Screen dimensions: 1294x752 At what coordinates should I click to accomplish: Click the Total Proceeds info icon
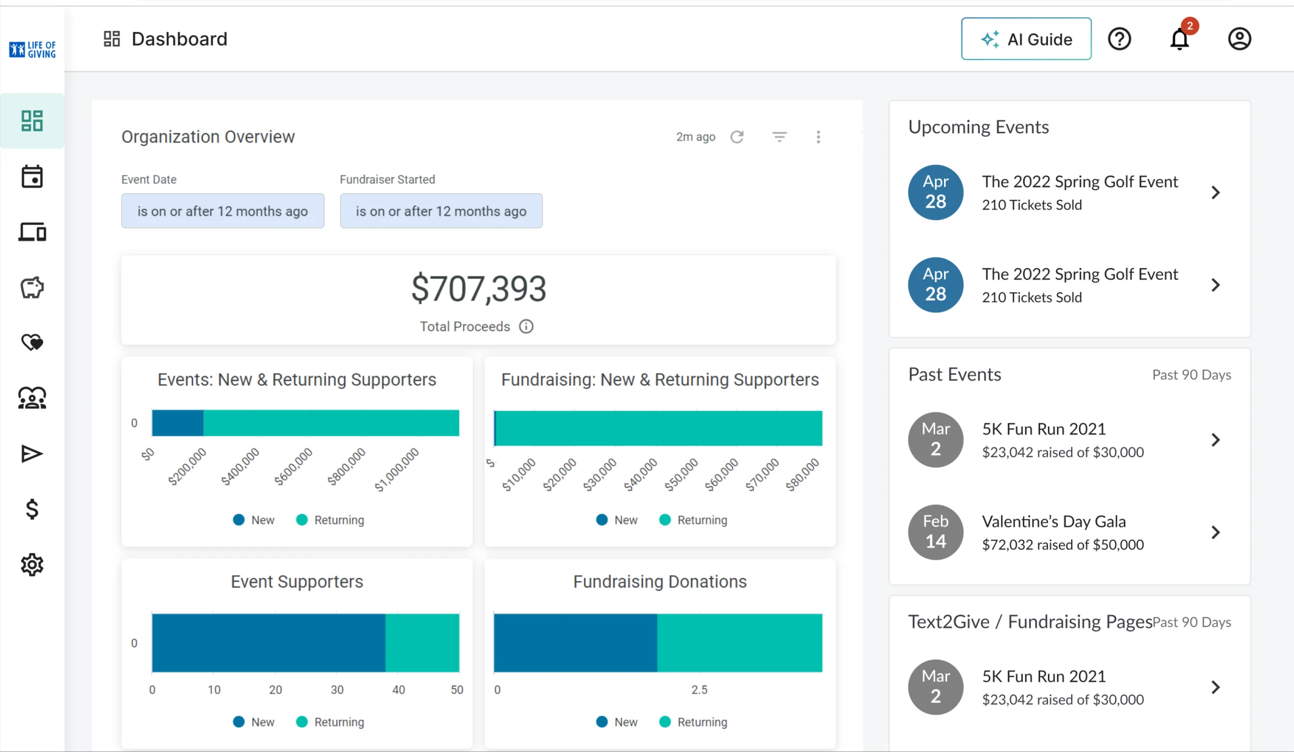click(526, 327)
